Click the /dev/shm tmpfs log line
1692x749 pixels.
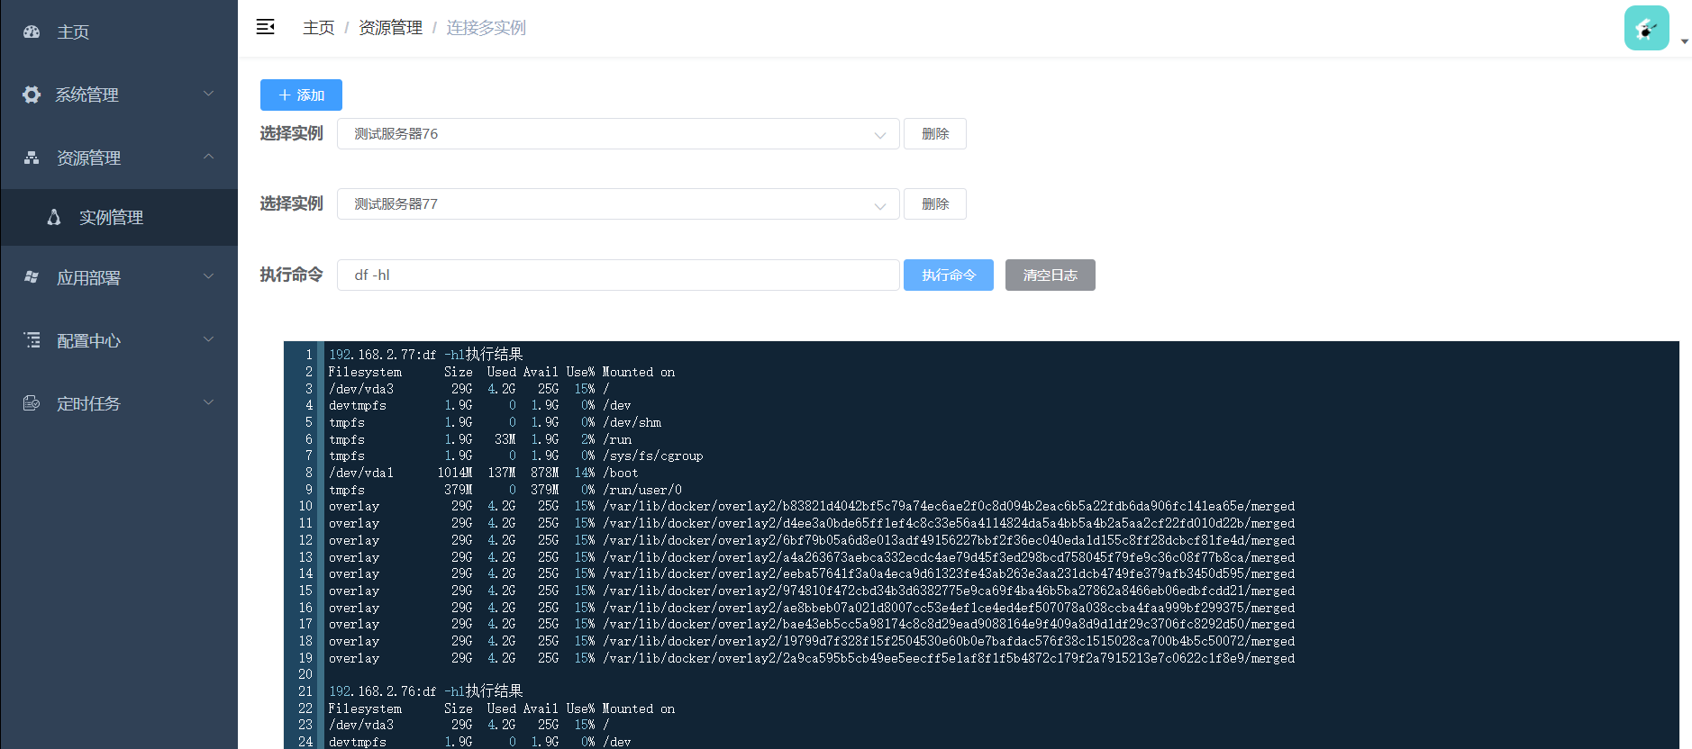click(x=496, y=422)
